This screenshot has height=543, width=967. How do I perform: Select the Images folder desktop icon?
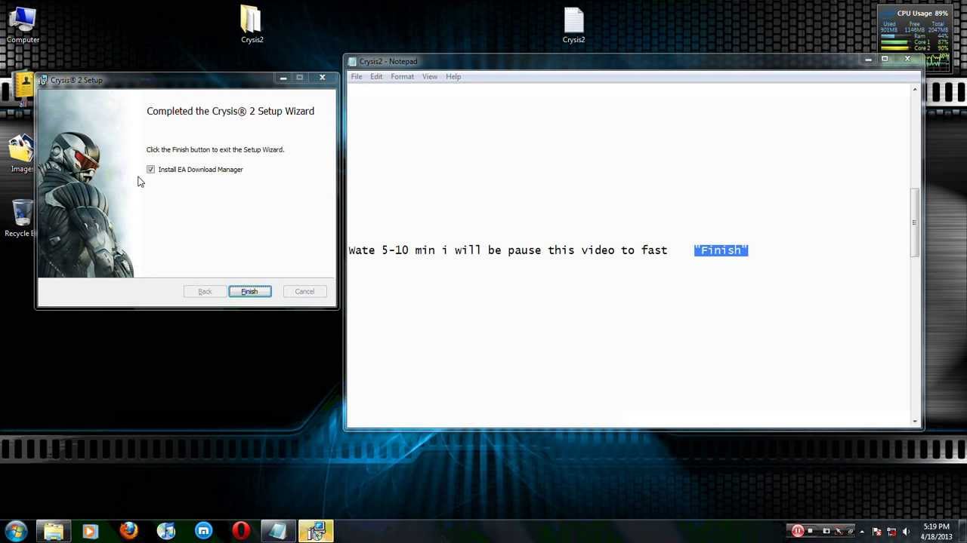pyautogui.click(x=21, y=154)
